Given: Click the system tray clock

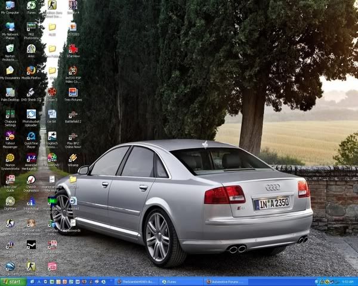Looking at the screenshot, I should pyautogui.click(x=348, y=282).
